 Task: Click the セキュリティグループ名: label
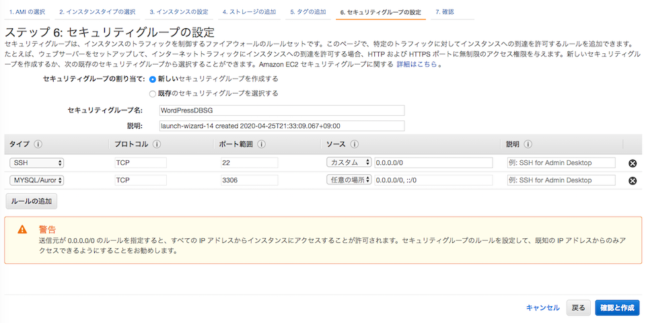tap(105, 110)
